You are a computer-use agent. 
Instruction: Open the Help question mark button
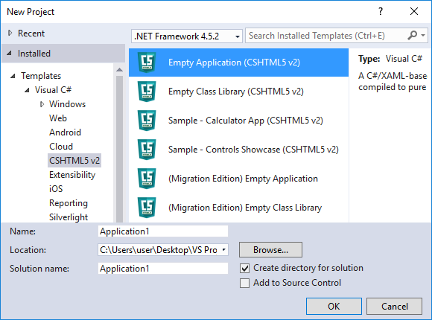[x=381, y=11]
